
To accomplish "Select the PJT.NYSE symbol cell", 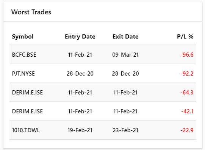I will tap(23, 74).
